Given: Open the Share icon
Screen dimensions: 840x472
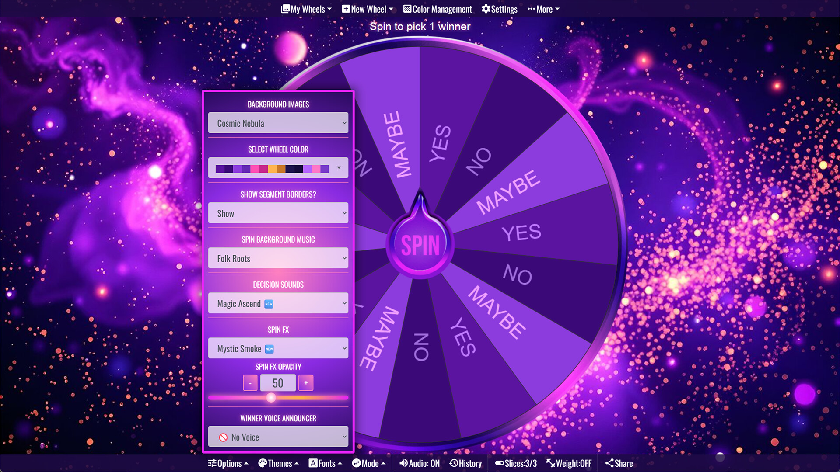Looking at the screenshot, I should tap(609, 463).
